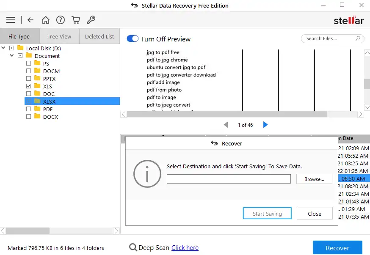Uncheck the XLS folder checkbox
370x255 pixels.
(x=28, y=86)
